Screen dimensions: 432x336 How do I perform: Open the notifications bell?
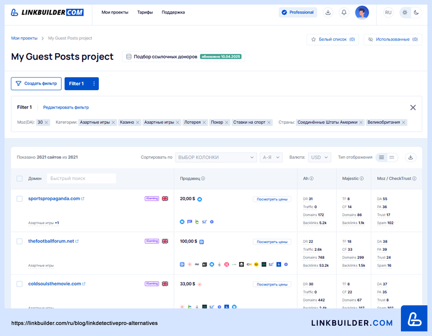344,12
